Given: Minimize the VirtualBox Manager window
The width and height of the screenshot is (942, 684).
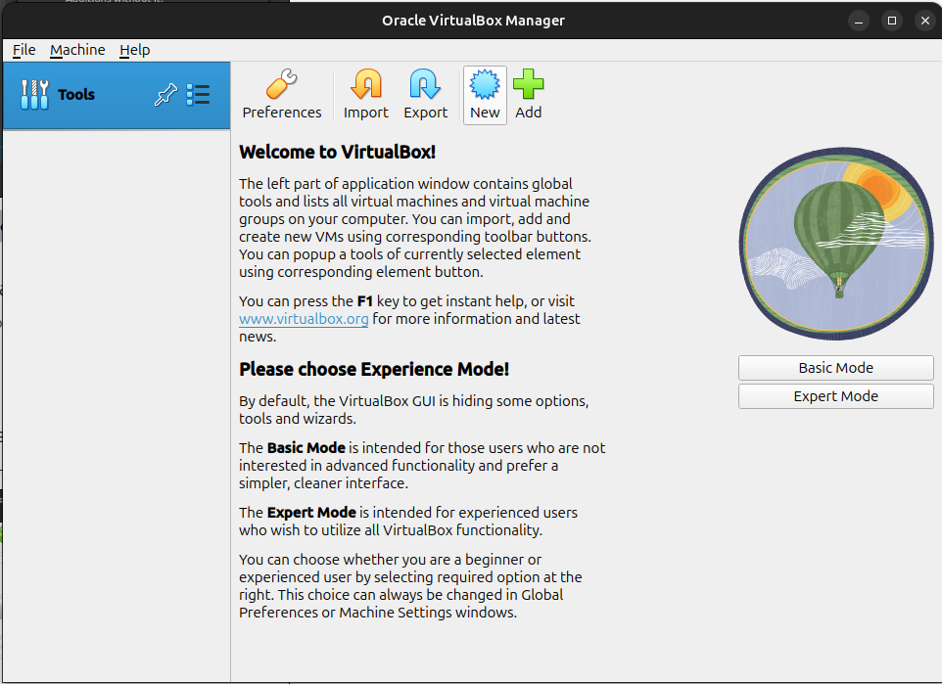Looking at the screenshot, I should pyautogui.click(x=859, y=21).
